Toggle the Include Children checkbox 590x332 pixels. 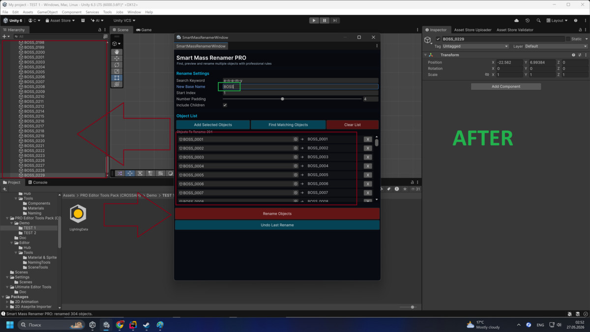pyautogui.click(x=225, y=105)
